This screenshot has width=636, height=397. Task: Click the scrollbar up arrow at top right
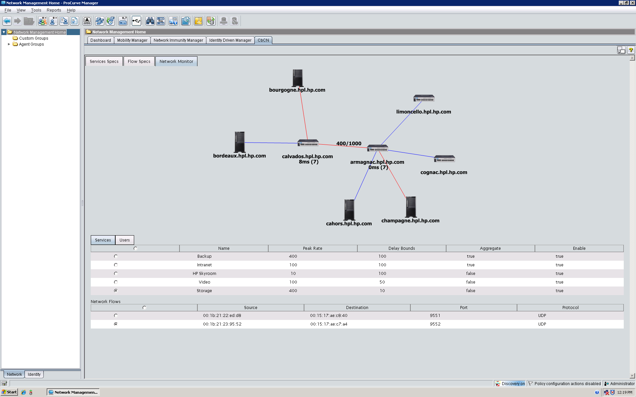click(632, 58)
